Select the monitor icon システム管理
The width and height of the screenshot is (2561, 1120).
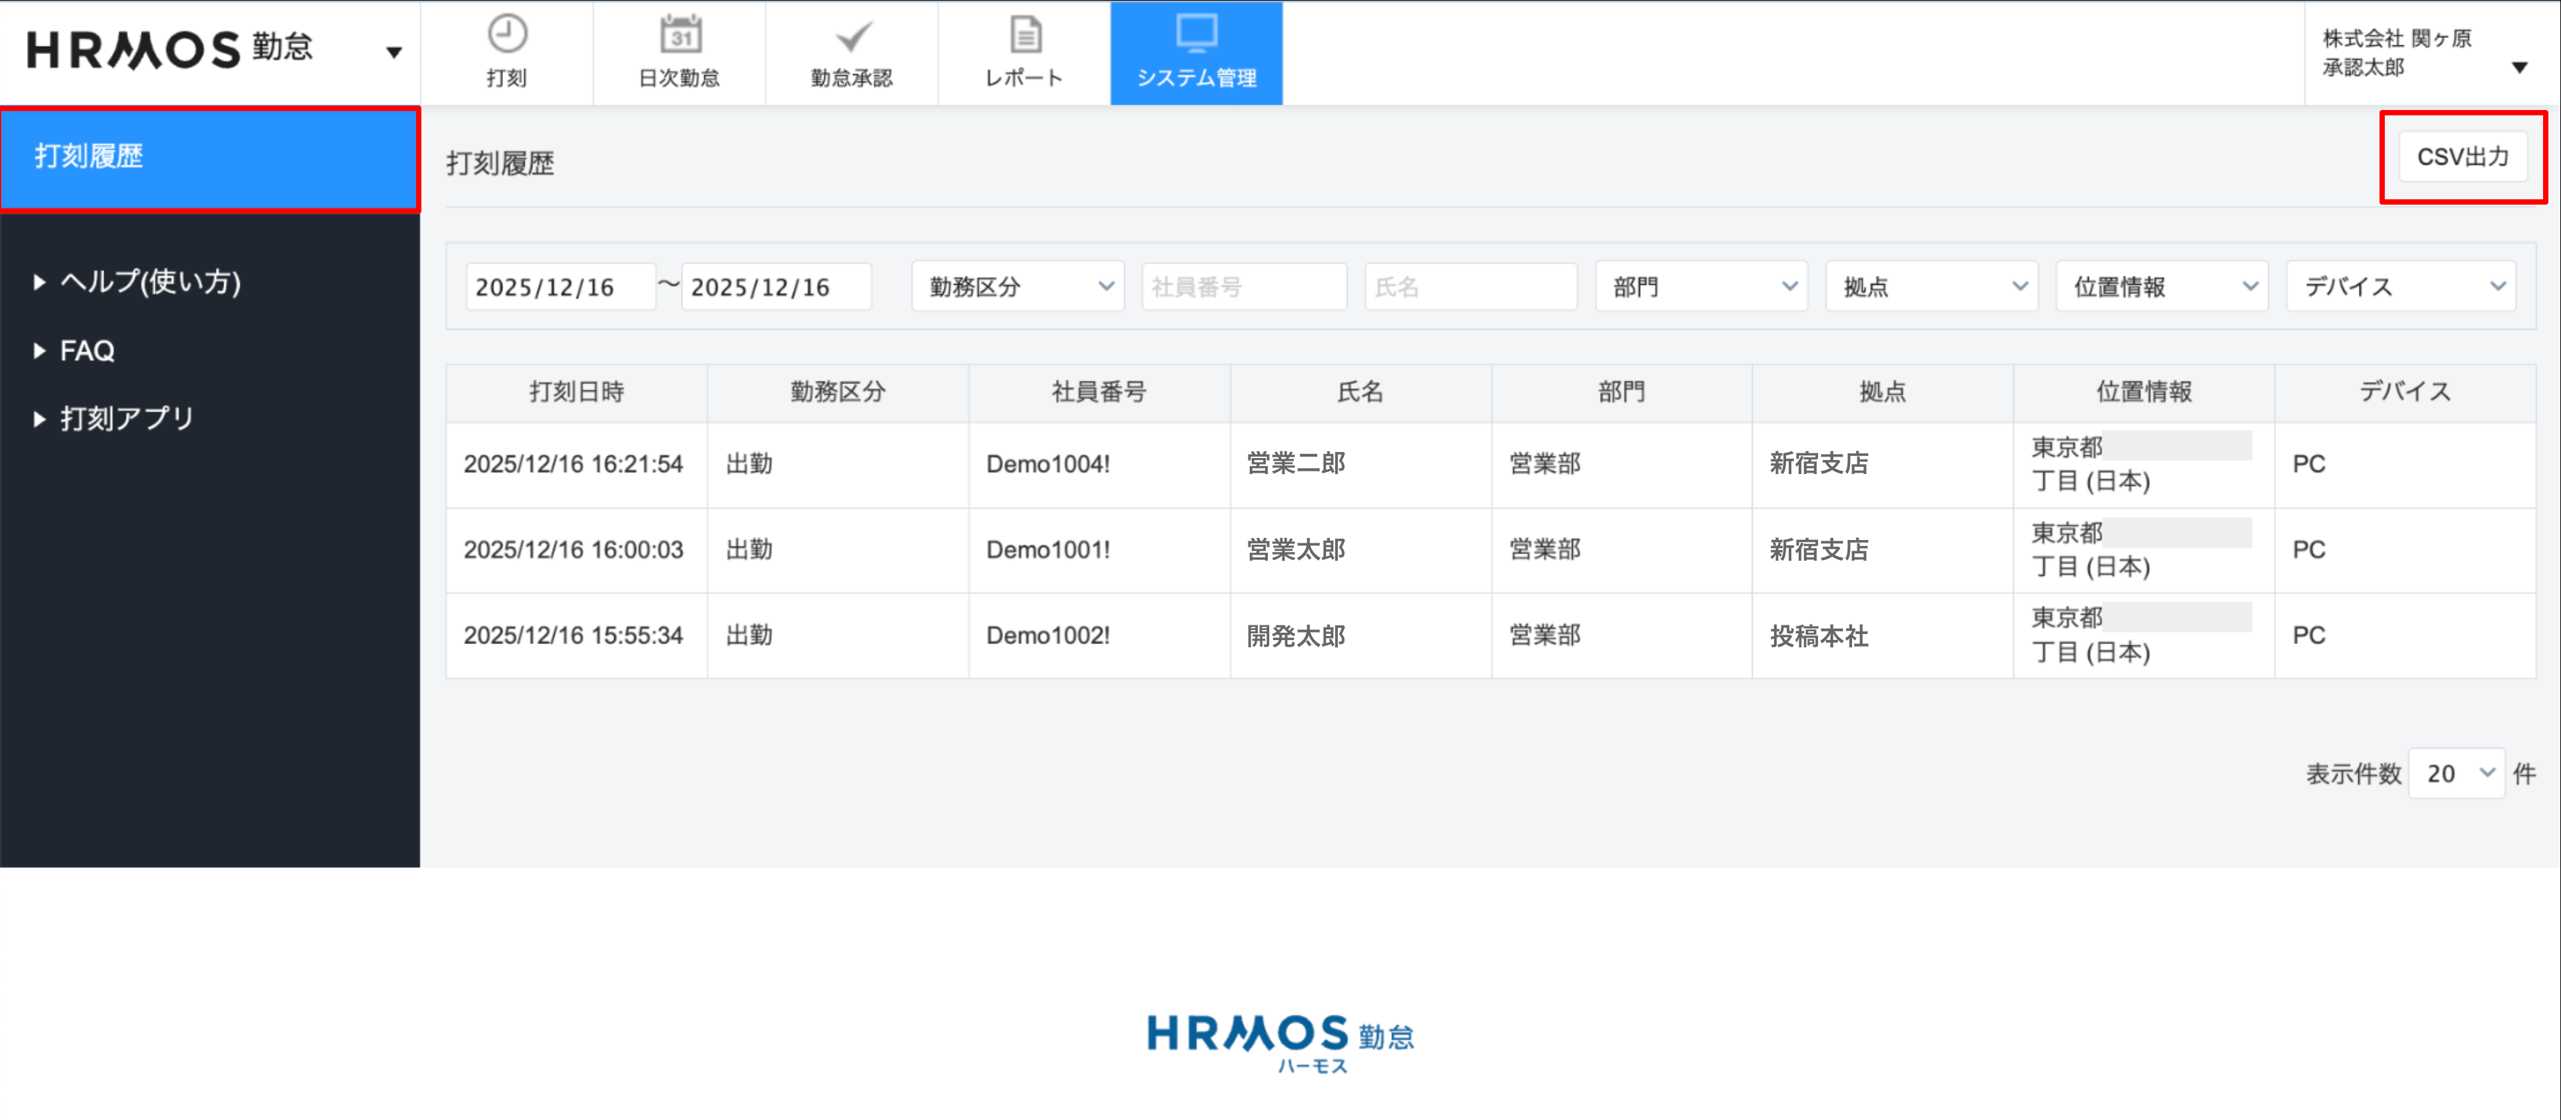(1196, 35)
